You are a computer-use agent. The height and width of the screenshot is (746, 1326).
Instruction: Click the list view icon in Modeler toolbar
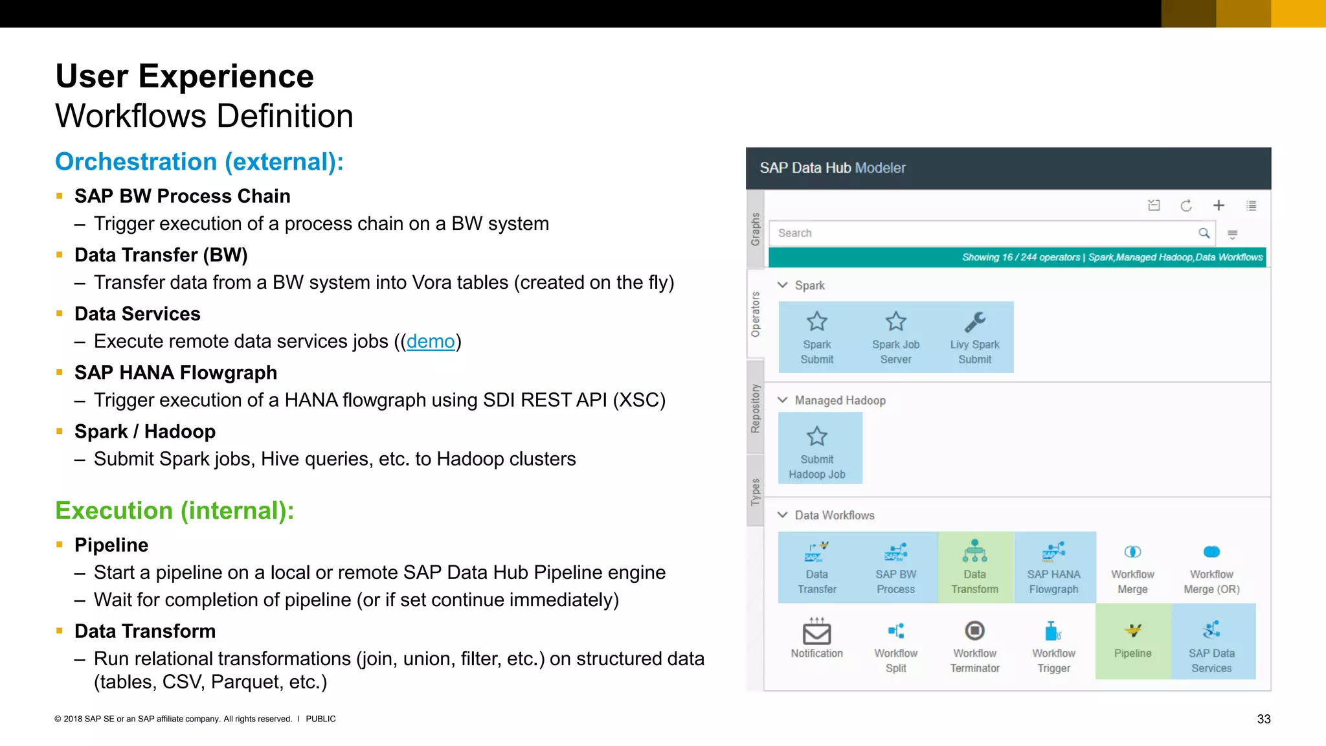1251,205
